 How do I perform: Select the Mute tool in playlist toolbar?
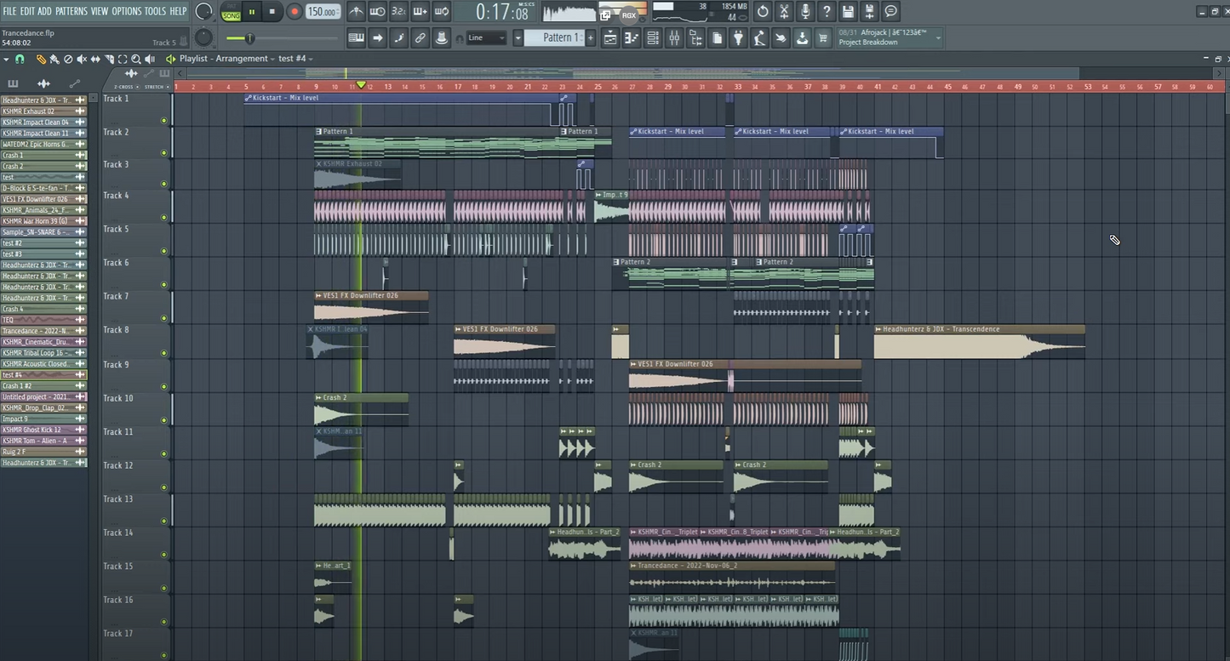point(82,59)
